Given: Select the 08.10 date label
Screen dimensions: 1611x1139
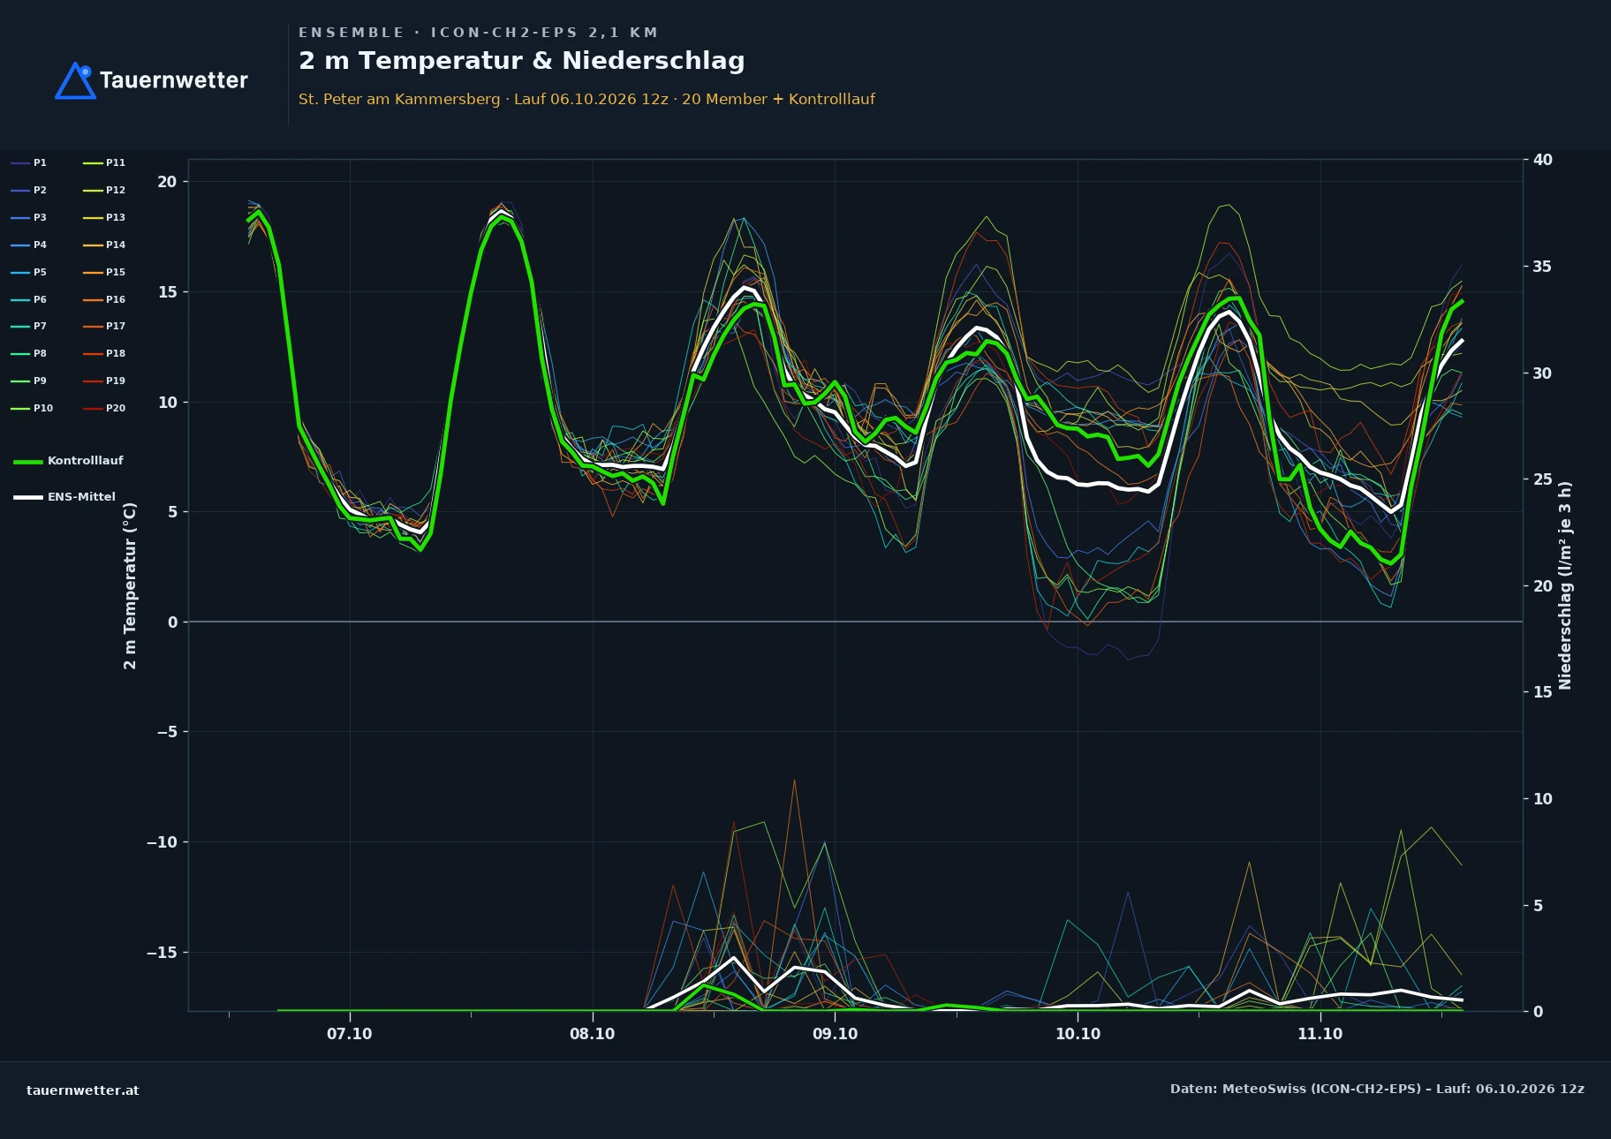Looking at the screenshot, I should (592, 1034).
